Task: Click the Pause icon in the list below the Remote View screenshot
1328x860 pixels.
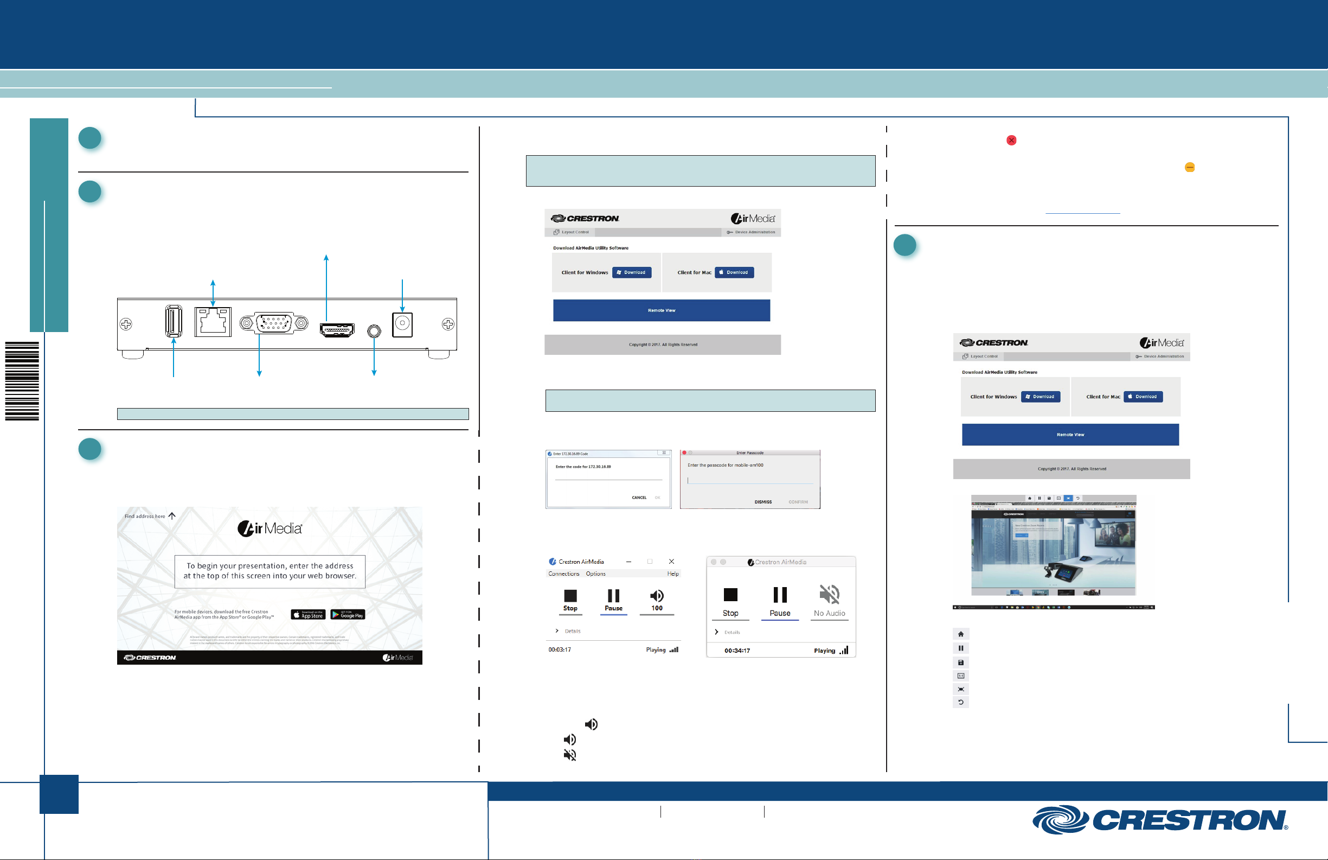Action: click(x=961, y=648)
